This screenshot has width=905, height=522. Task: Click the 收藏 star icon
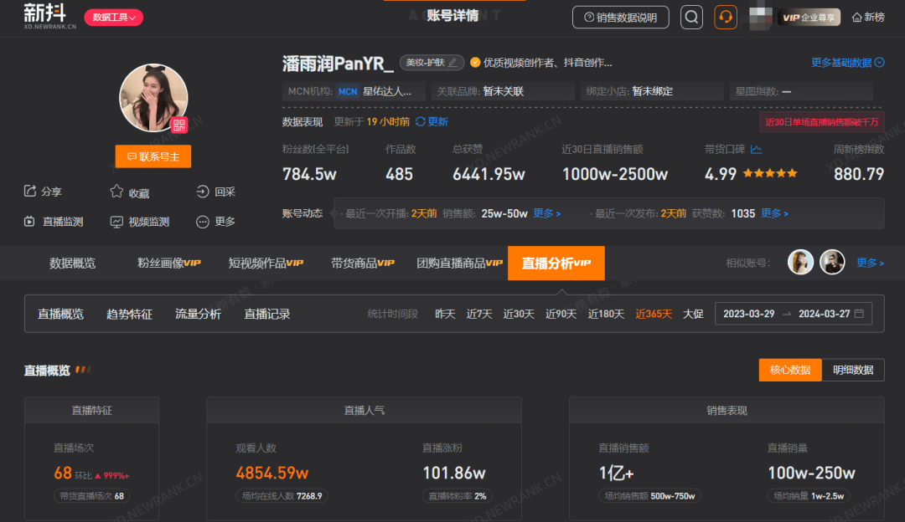point(116,192)
